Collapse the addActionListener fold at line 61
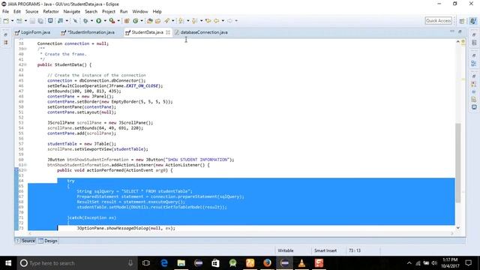 pos(25,165)
